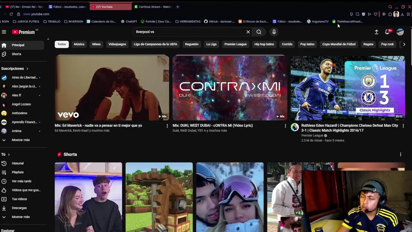The height and width of the screenshot is (232, 412).
Task: Start voice search with the microphone
Action: tap(274, 32)
